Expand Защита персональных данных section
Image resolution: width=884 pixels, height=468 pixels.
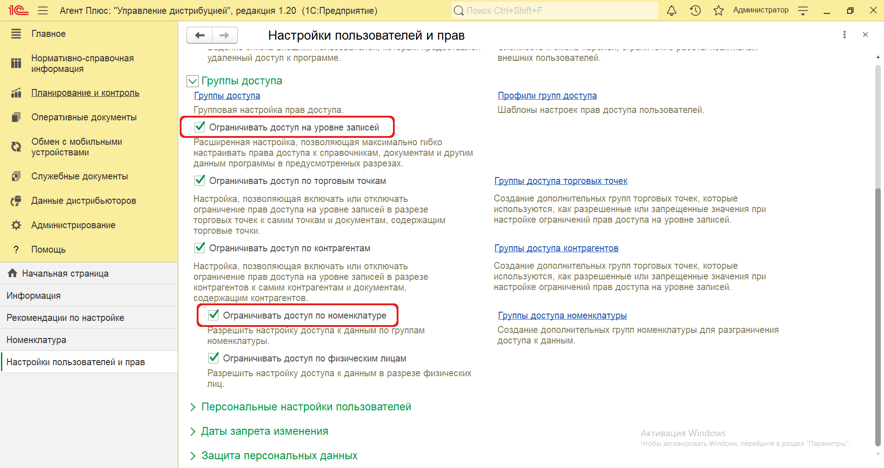click(x=193, y=456)
